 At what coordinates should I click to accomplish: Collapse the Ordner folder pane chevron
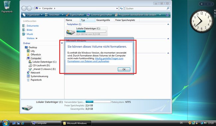[x=62, y=43]
